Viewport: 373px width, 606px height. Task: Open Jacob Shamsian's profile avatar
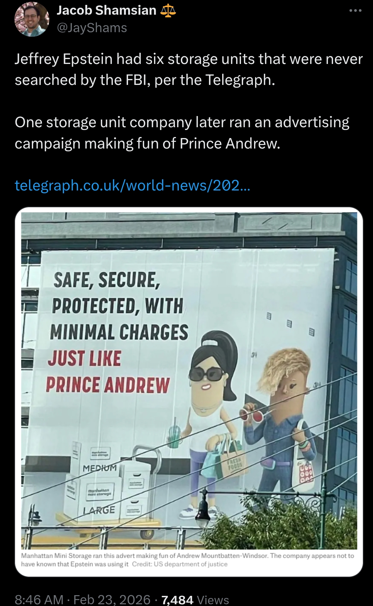click(x=31, y=19)
